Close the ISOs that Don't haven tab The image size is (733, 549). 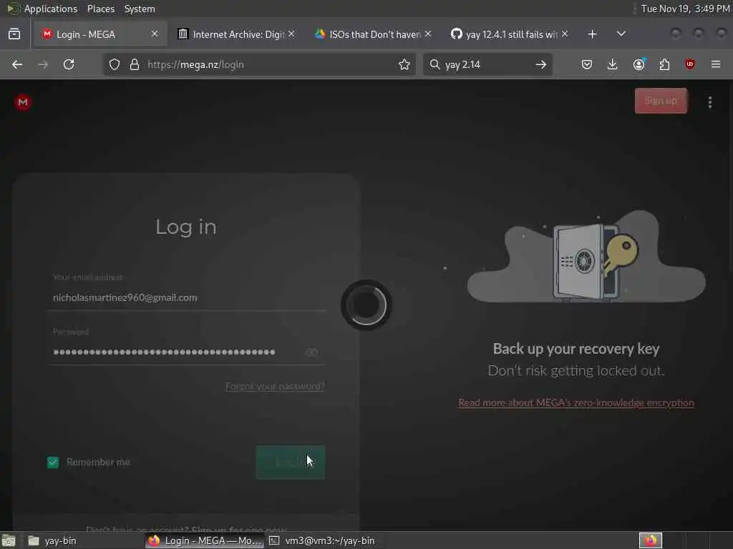tap(428, 34)
